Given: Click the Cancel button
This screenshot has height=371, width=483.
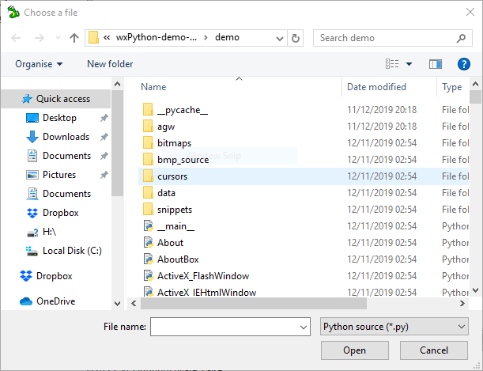Looking at the screenshot, I should click(x=434, y=350).
